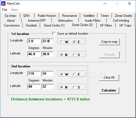Click the Copy to map button
136x118 pixels.
109,42
